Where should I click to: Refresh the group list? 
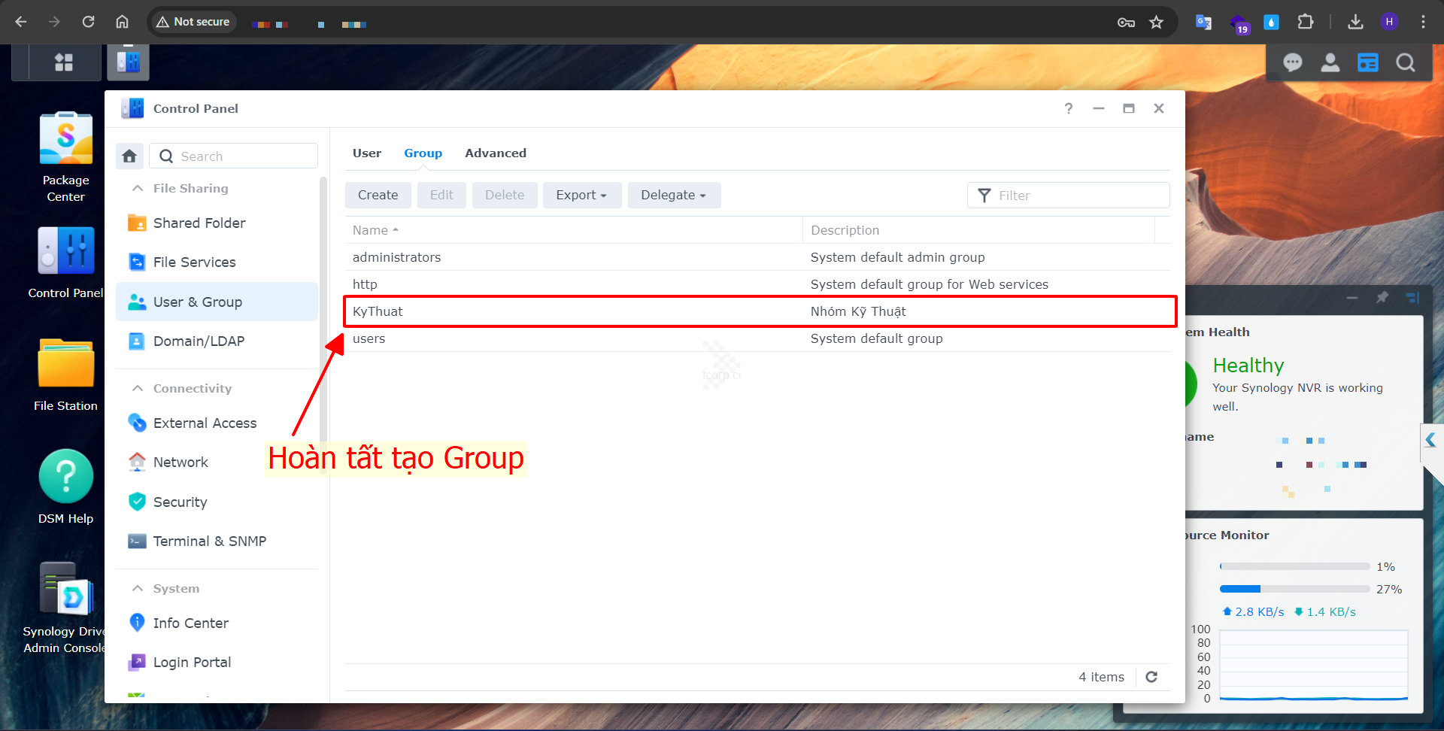[1151, 677]
